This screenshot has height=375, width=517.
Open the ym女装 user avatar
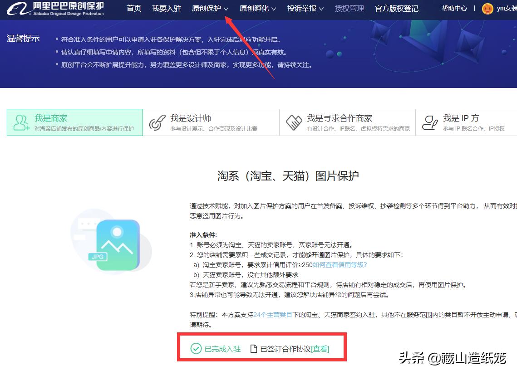pos(487,8)
